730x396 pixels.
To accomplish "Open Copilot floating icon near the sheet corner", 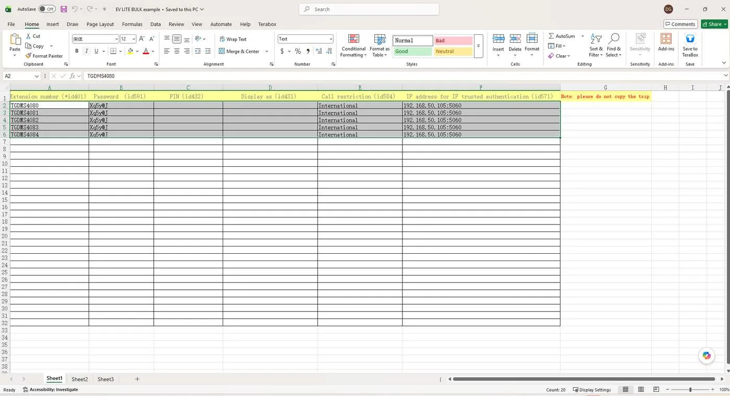I will (707, 355).
